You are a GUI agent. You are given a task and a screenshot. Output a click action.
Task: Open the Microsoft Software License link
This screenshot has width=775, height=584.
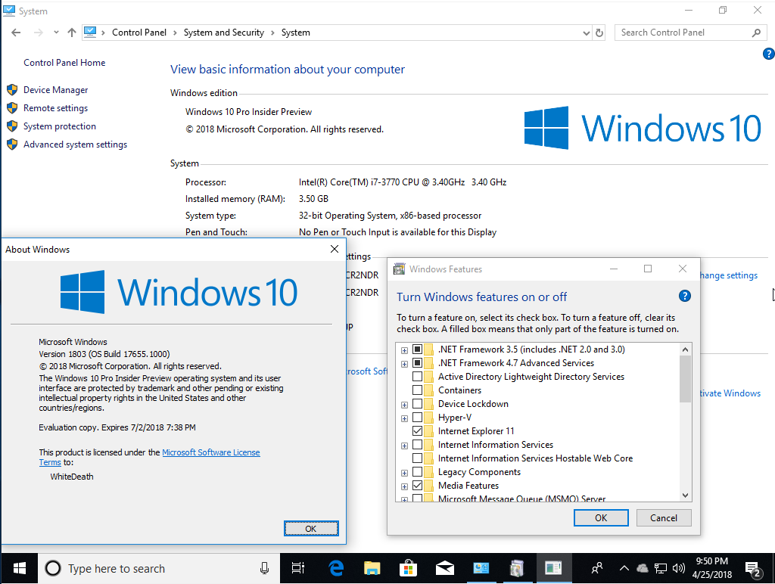click(211, 452)
